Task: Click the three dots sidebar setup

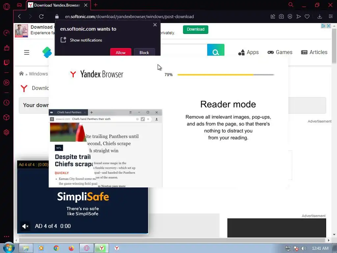Action: click(x=7, y=237)
